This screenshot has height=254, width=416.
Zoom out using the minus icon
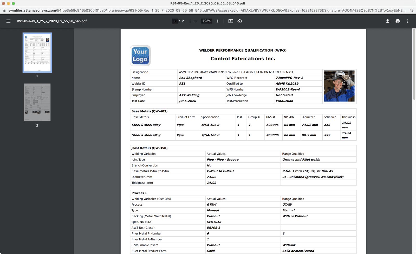196,21
